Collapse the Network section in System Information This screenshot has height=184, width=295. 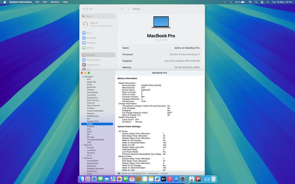click(82, 145)
